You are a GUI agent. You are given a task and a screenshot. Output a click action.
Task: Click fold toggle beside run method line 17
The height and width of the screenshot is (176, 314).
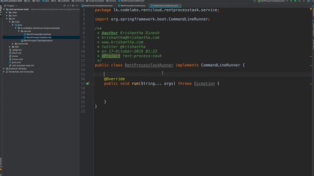[93, 84]
